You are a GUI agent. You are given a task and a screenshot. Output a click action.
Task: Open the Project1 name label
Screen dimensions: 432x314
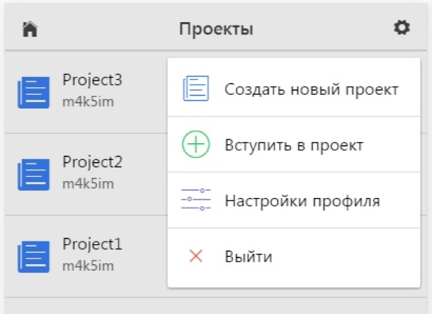tap(92, 244)
